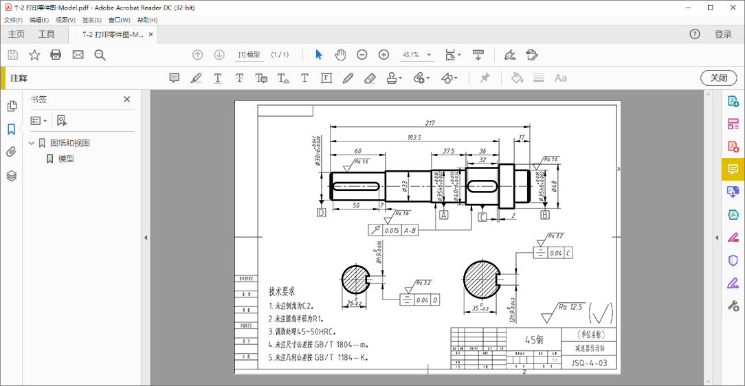The height and width of the screenshot is (386, 745).
Task: Close the 7-2 打印零件图 document tab
Action: (x=151, y=34)
